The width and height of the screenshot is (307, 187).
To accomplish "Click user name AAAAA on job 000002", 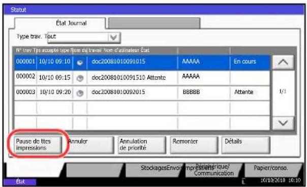I will pyautogui.click(x=191, y=76).
